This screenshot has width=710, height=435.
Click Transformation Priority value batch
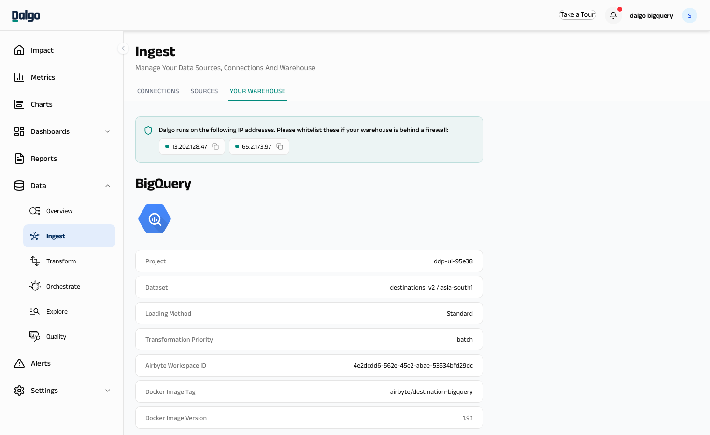click(465, 340)
